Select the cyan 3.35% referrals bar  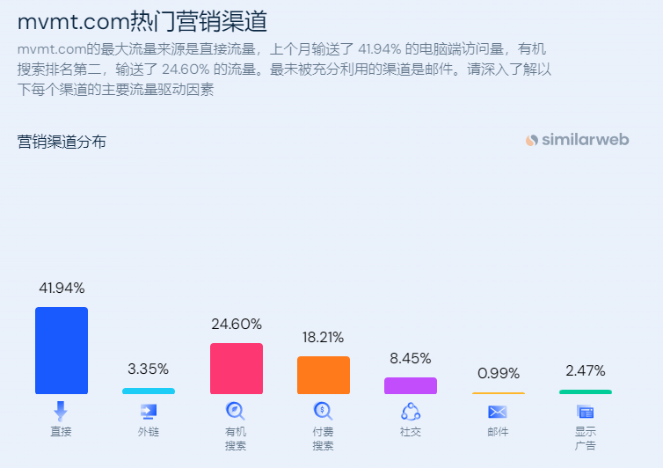[149, 391]
